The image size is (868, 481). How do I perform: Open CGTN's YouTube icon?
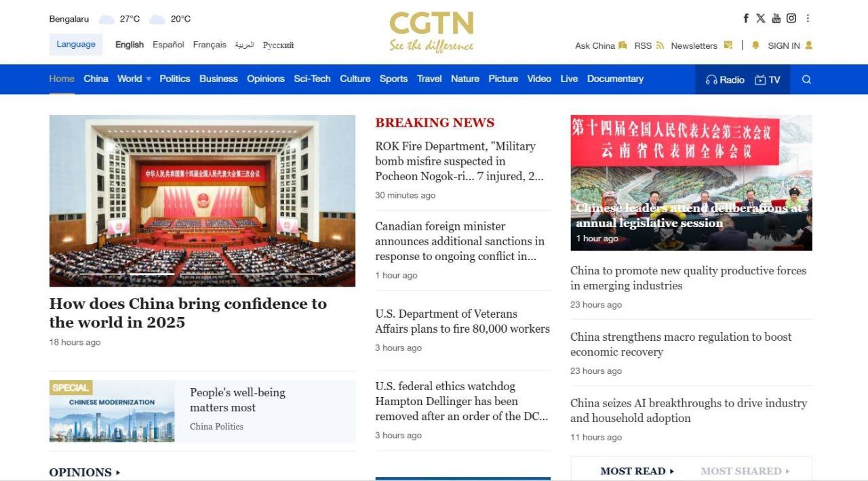point(776,18)
